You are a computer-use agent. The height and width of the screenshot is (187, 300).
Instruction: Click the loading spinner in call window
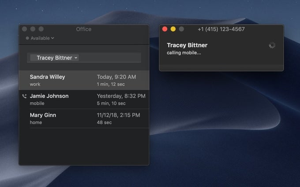point(272,45)
